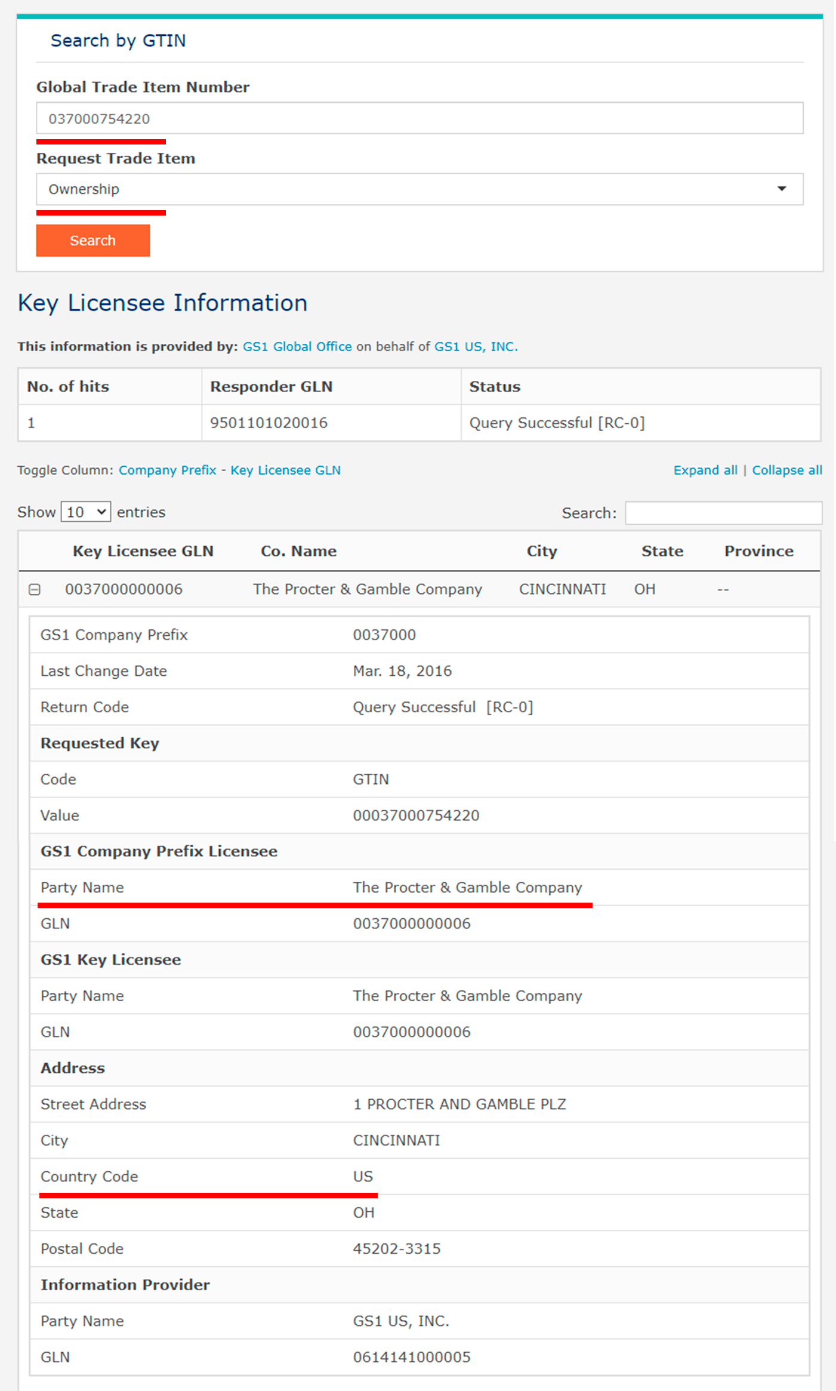Select Street Address 1 PROCTER AND GAMBLE PLZ

click(459, 1104)
